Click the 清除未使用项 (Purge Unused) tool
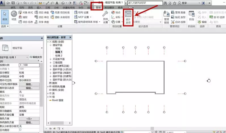This screenshot has height=133, width=226. (x=61, y=17)
